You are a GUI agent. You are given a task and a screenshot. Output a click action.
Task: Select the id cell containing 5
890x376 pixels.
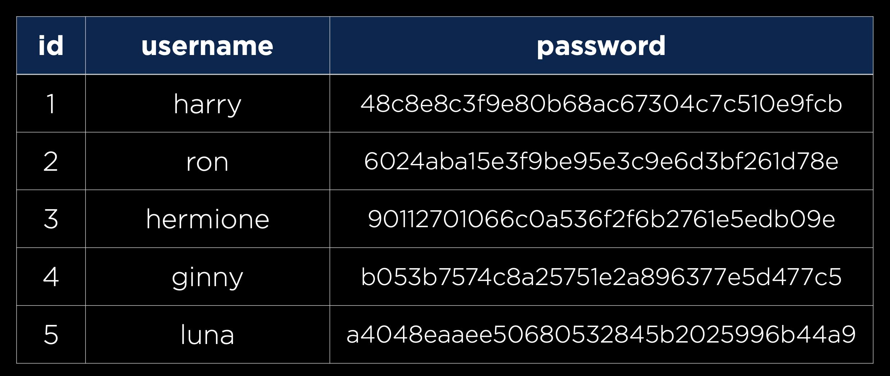(x=51, y=335)
